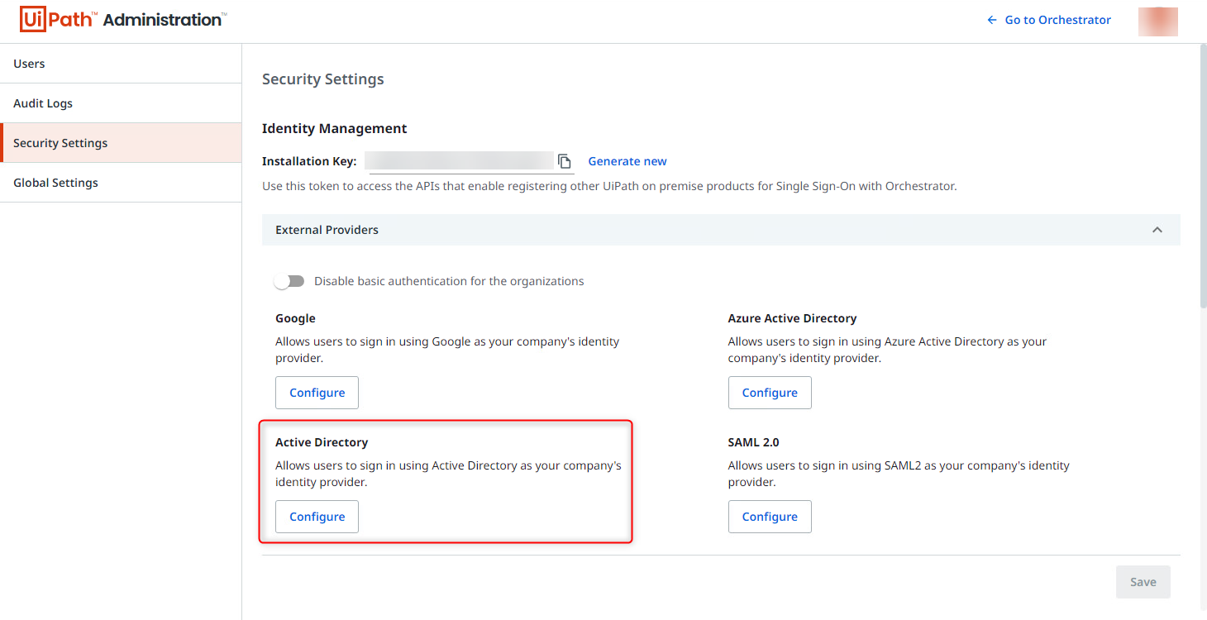Viewport: 1207px width, 620px height.
Task: Click the Security Settings page title
Action: pos(323,79)
